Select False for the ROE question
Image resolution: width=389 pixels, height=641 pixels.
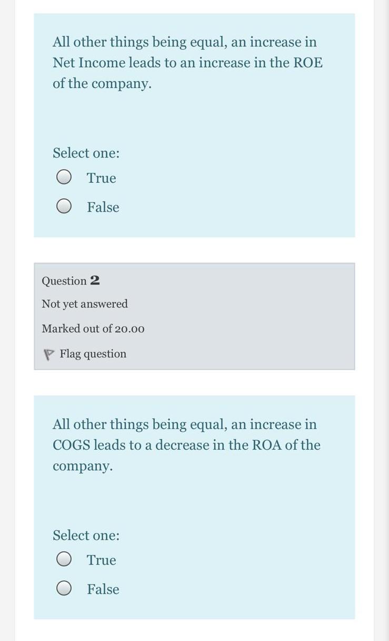64,206
